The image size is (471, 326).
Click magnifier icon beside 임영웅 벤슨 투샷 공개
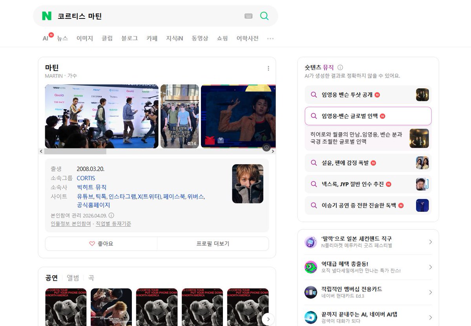pos(314,95)
